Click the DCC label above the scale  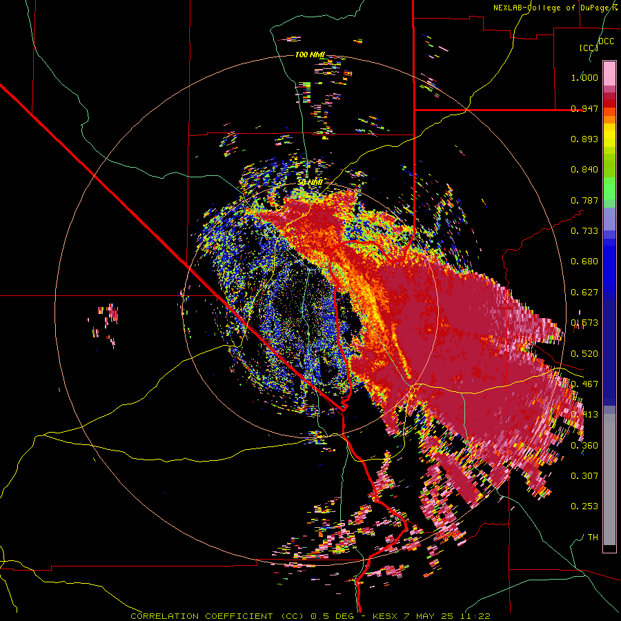click(x=606, y=41)
